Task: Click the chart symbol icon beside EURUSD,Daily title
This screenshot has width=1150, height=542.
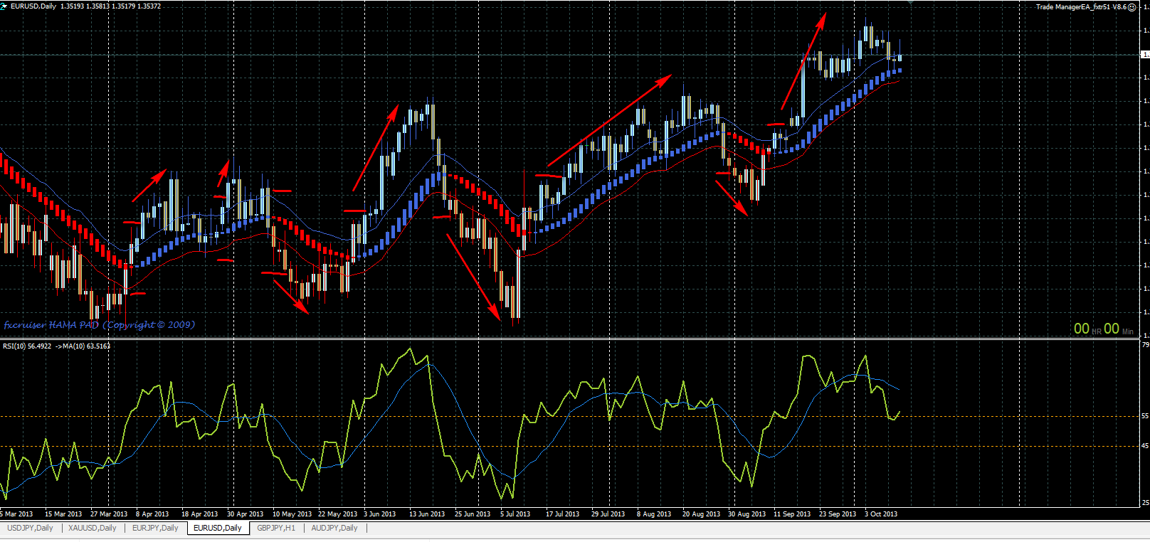Action: 4,6
